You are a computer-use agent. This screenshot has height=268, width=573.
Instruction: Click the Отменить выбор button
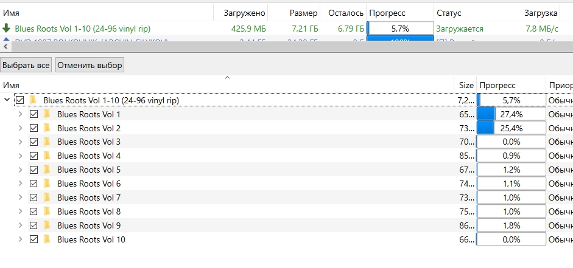(x=90, y=65)
